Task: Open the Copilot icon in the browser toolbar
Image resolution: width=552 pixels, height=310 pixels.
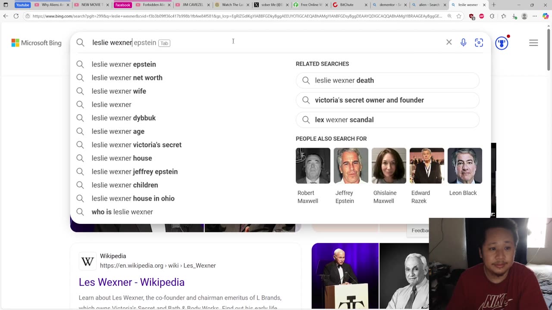Action: [546, 16]
